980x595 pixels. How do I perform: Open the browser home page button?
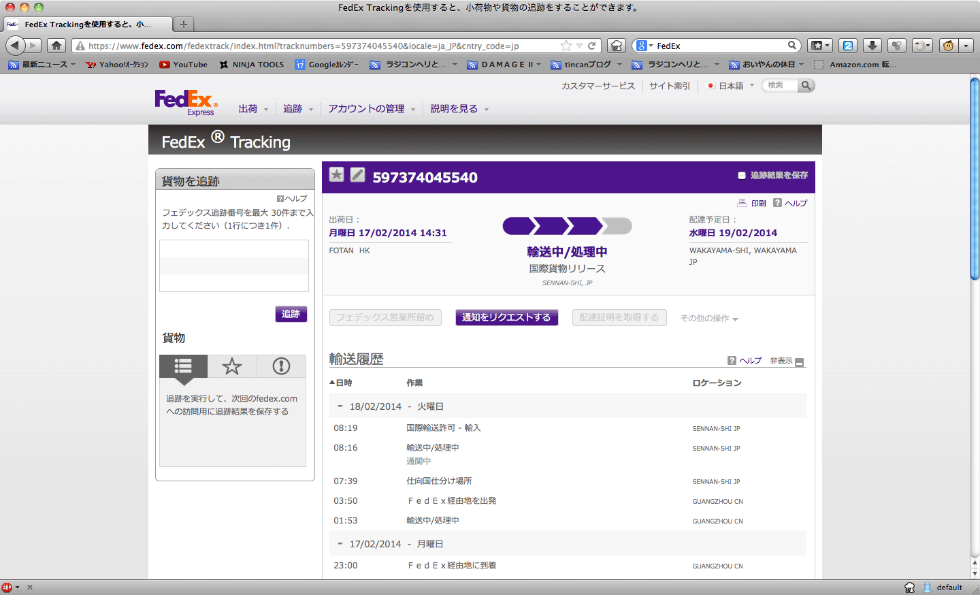tap(56, 46)
